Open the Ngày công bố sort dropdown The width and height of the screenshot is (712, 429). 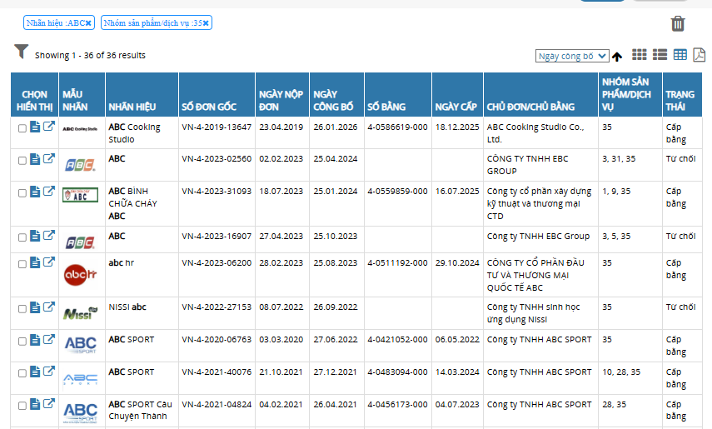click(572, 56)
